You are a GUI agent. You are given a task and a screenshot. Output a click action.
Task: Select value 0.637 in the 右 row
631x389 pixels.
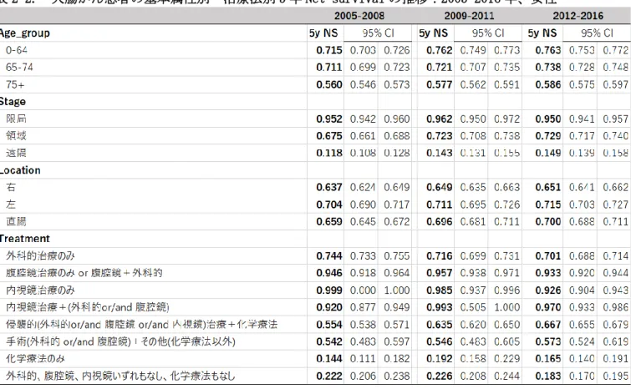pos(328,187)
